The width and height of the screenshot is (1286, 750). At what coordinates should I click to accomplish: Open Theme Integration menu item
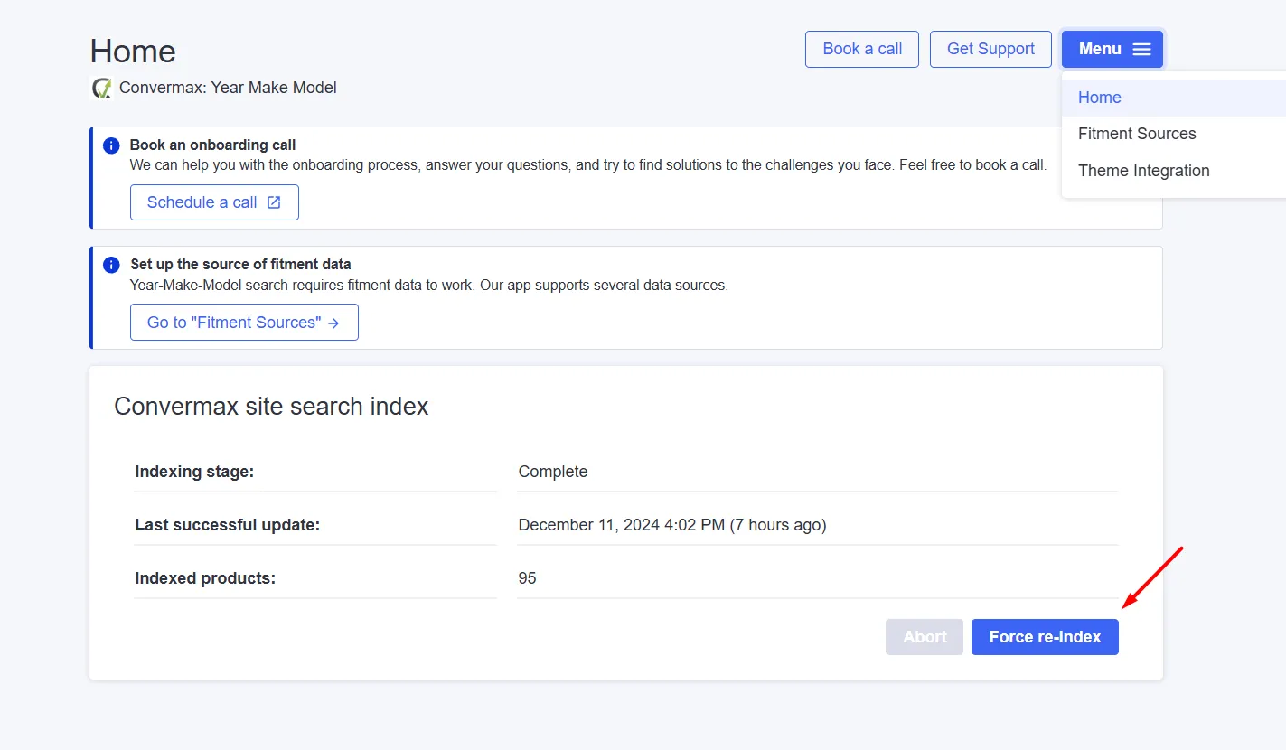(1143, 171)
